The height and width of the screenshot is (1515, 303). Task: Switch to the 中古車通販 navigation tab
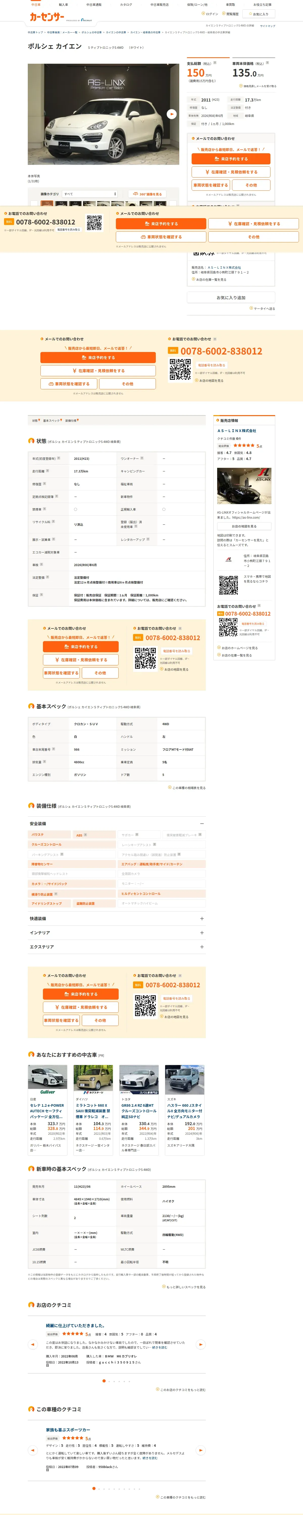click(94, 5)
